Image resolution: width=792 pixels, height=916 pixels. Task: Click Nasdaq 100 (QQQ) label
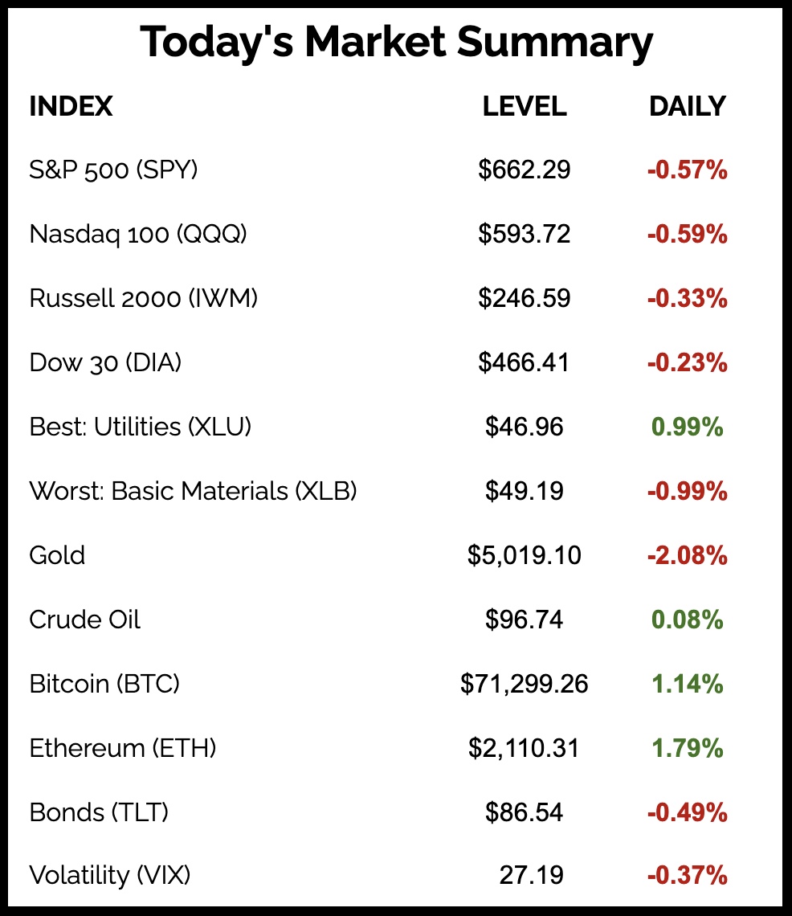tap(138, 234)
